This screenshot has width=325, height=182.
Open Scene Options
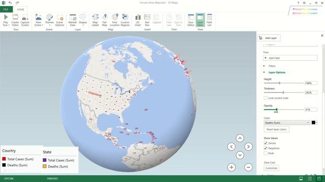60,20
